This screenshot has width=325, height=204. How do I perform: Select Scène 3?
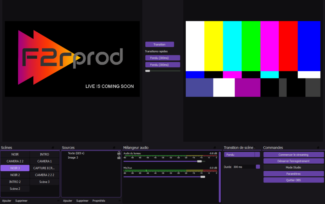pos(44,181)
